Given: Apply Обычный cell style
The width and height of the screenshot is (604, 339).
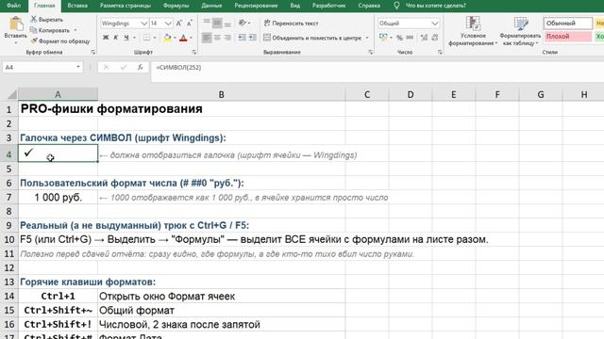Looking at the screenshot, I should point(568,23).
